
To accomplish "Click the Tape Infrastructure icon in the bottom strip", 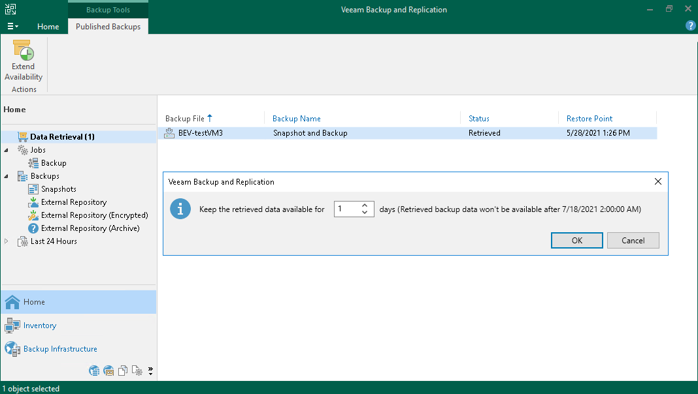I will [x=108, y=371].
